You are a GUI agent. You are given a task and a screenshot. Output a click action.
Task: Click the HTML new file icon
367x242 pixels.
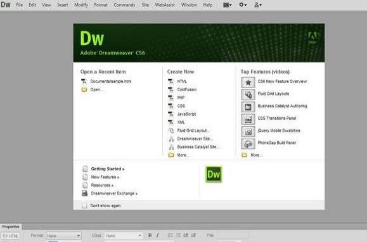[171, 81]
